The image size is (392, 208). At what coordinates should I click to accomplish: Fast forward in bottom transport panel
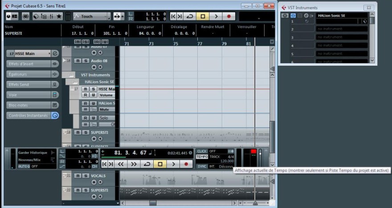[134, 164]
